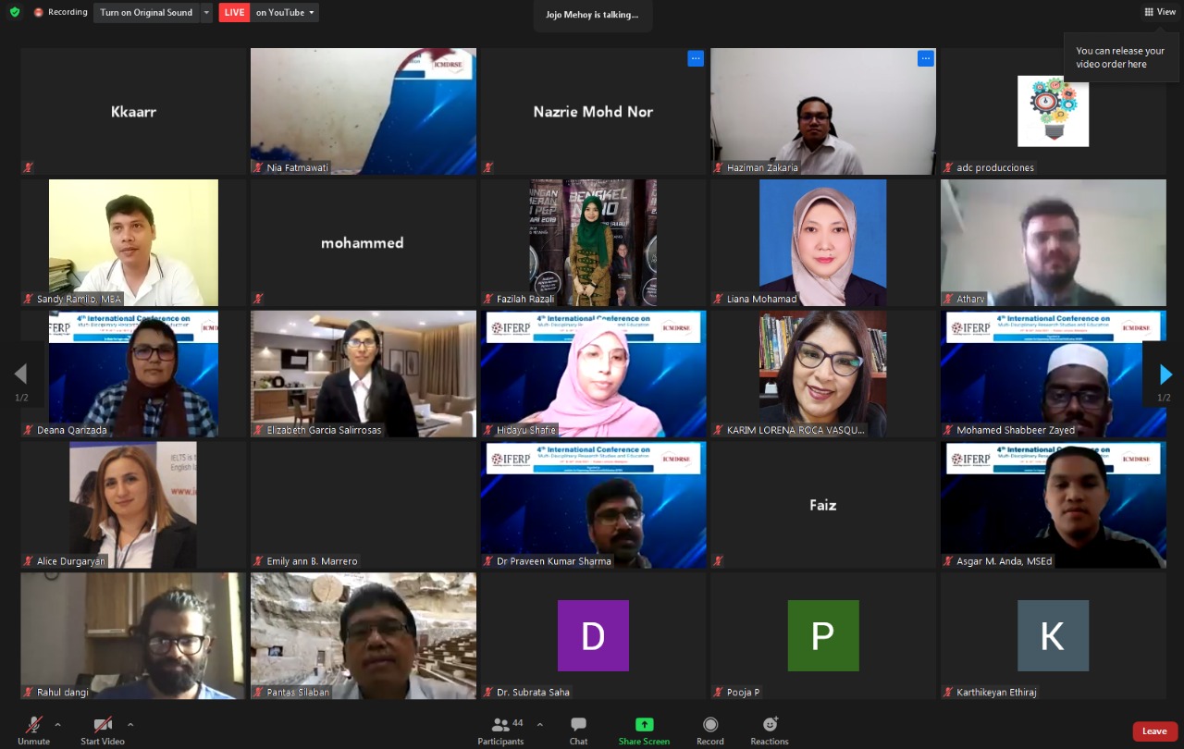The width and height of the screenshot is (1184, 749).
Task: Click muted mic icon on Faiz tile
Action: coord(718,561)
